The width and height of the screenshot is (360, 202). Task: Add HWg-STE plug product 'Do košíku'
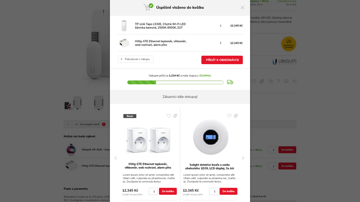click(168, 191)
